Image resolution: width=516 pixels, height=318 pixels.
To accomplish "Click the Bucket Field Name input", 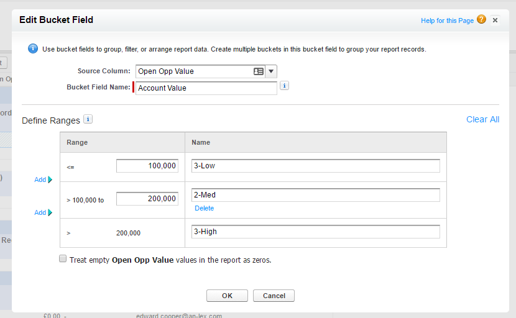I will coord(206,88).
